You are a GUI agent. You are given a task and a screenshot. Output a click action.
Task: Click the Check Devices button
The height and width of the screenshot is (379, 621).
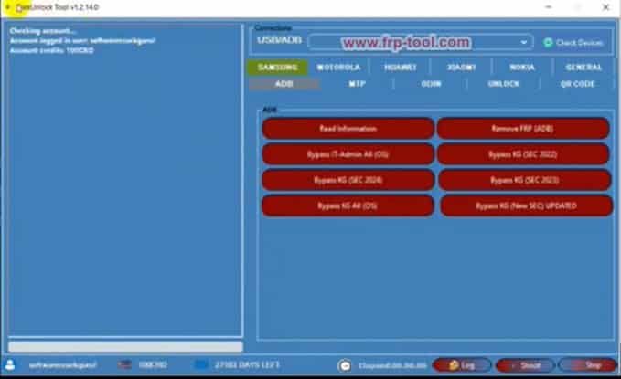point(573,42)
